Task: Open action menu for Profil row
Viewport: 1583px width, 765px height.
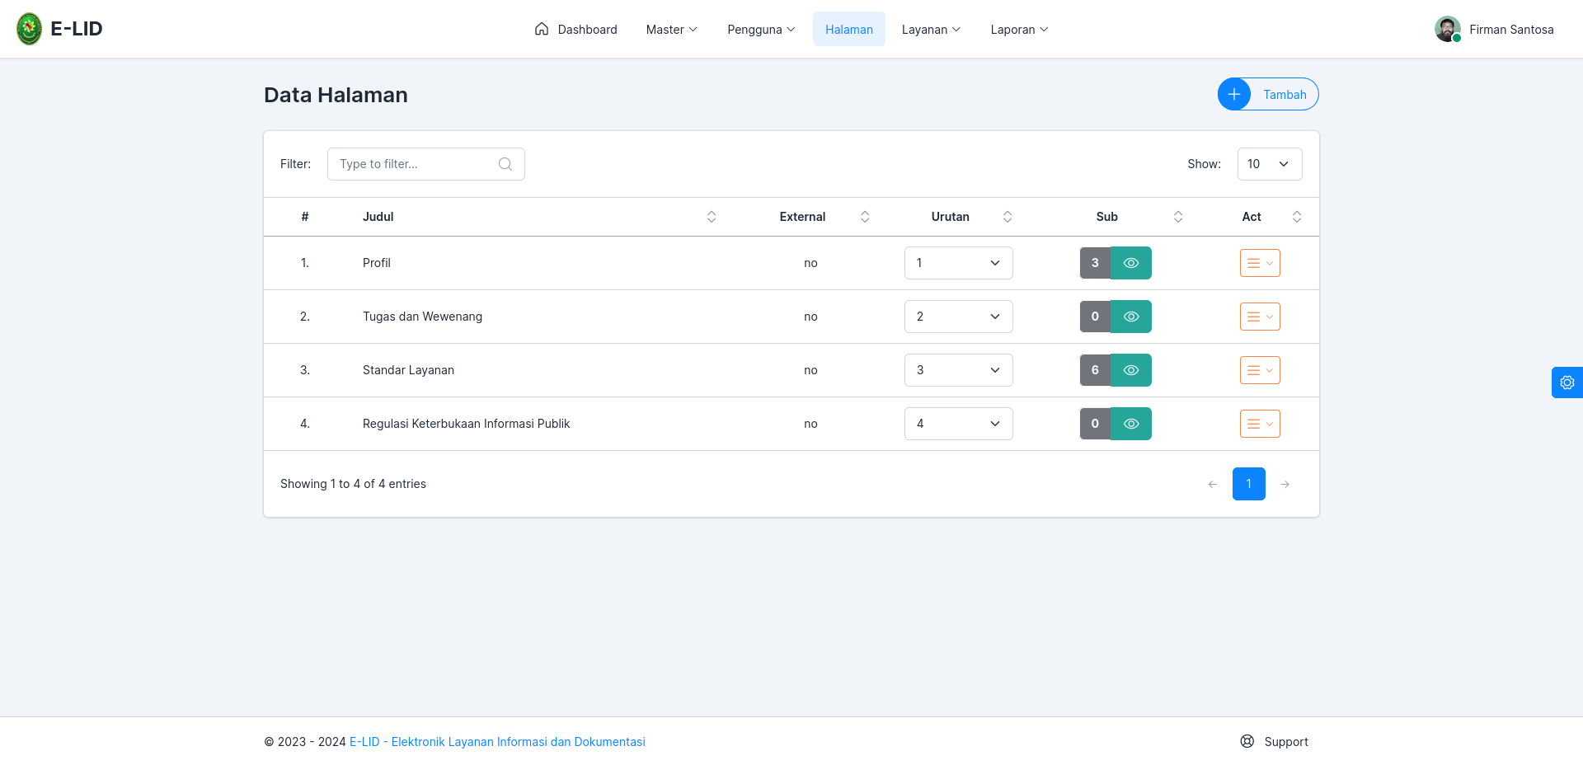Action: tap(1260, 263)
